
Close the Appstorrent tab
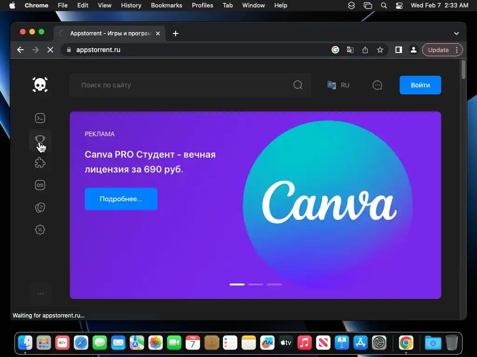point(158,33)
